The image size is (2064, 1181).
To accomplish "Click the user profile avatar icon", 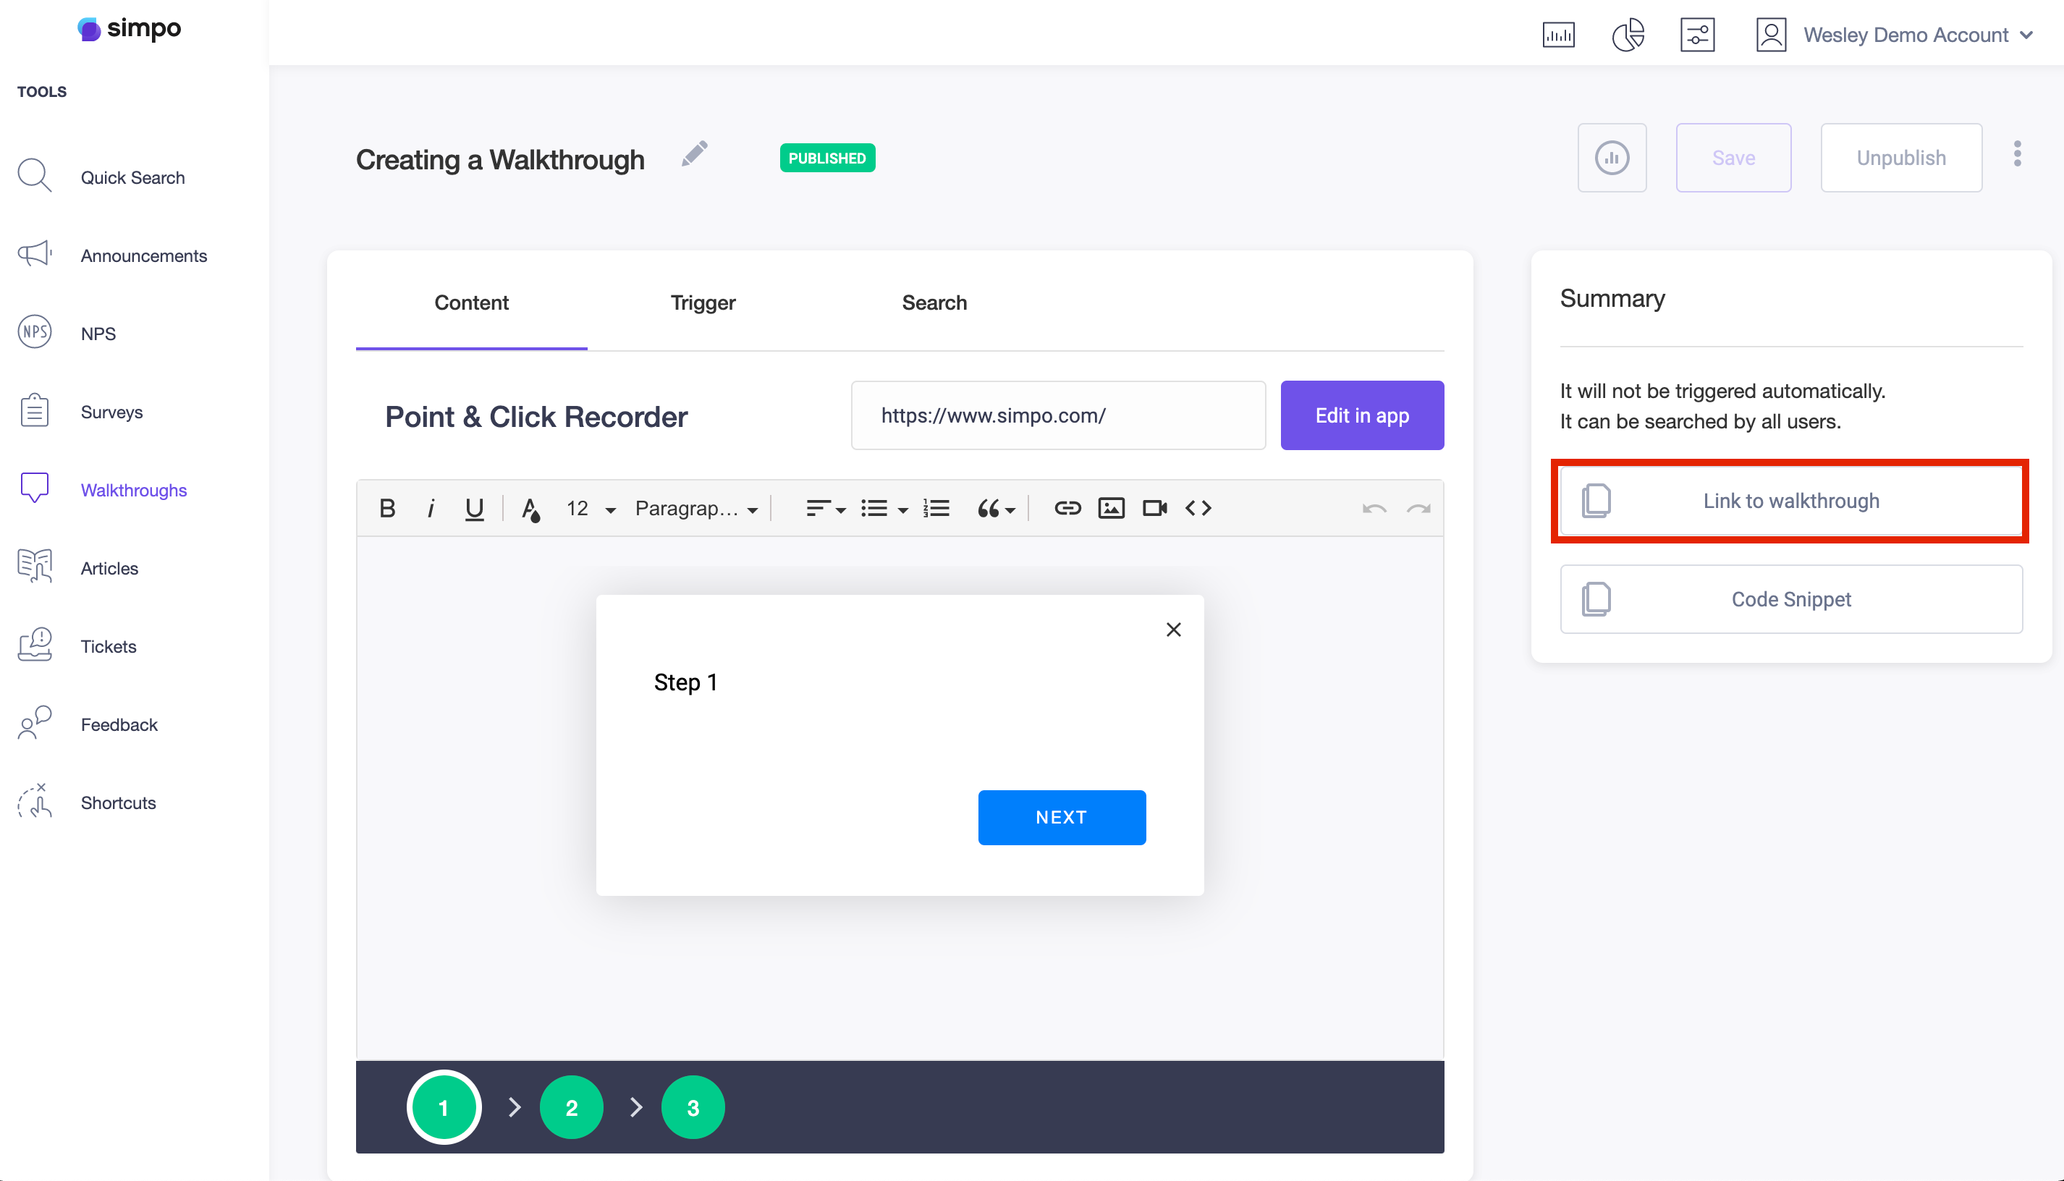I will pos(1771,35).
